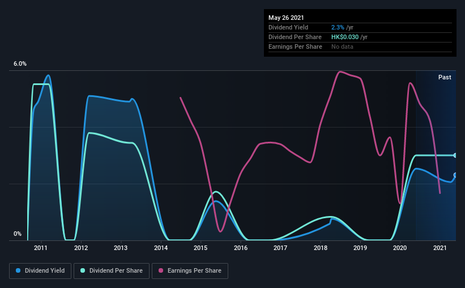Screen dimensions: 465x288
Task: Click the pink Earnings Per Share legend dot
Action: point(161,270)
